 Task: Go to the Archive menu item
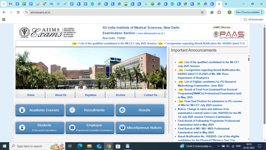pyautogui.click(x=121, y=95)
